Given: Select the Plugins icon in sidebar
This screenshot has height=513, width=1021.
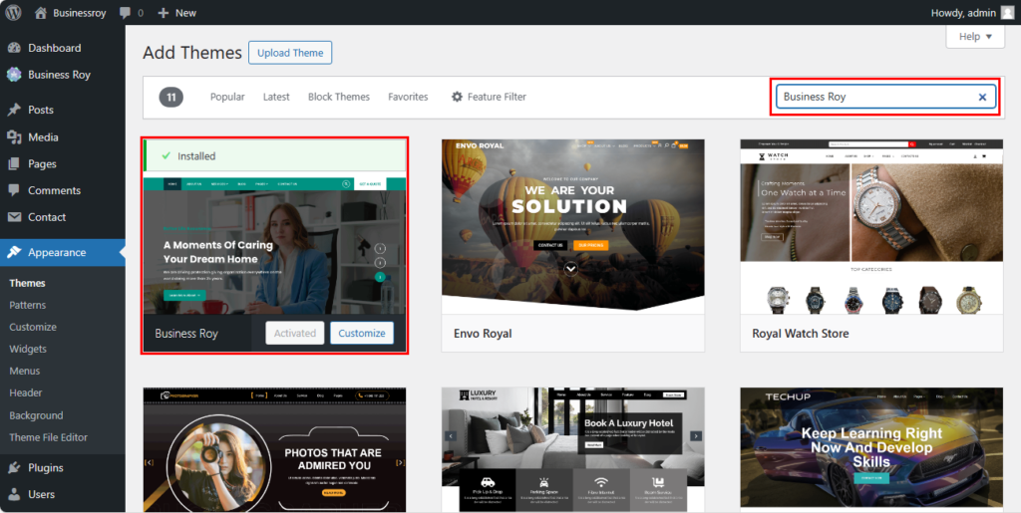Looking at the screenshot, I should click(14, 468).
